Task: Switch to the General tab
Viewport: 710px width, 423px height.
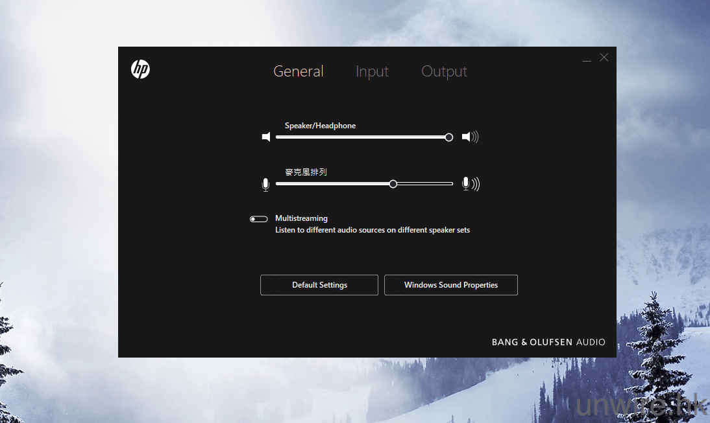Action: point(298,71)
